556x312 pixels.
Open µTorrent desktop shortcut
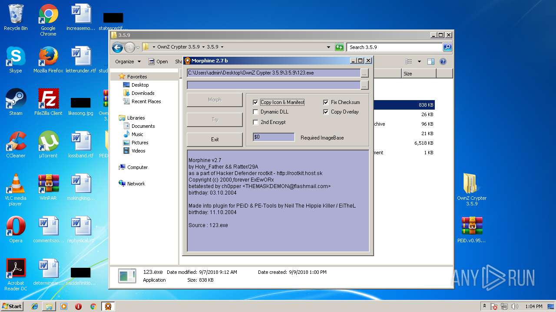tap(48, 145)
